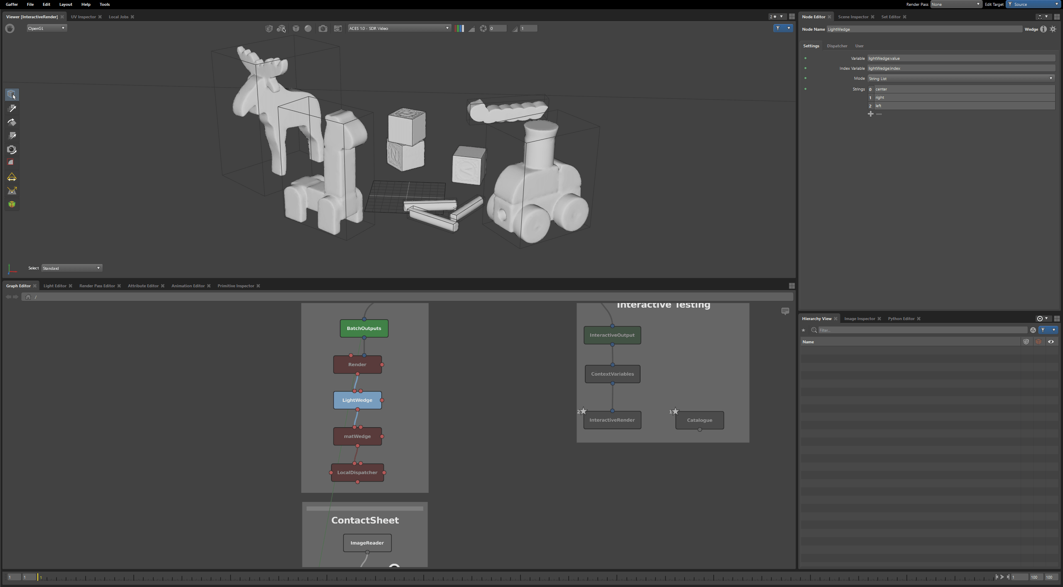
Task: Click the play forward button on timeline
Action: click(x=1002, y=577)
